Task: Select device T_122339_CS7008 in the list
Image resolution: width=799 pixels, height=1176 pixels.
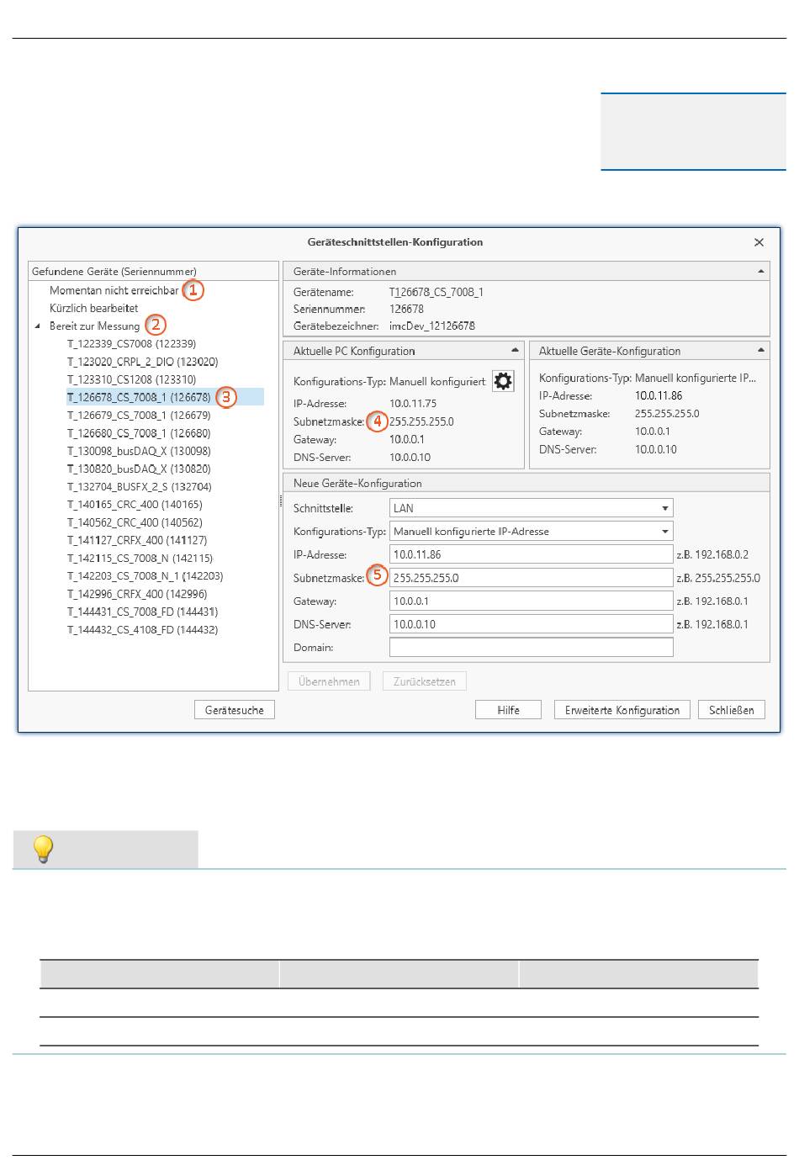Action: coord(131,344)
